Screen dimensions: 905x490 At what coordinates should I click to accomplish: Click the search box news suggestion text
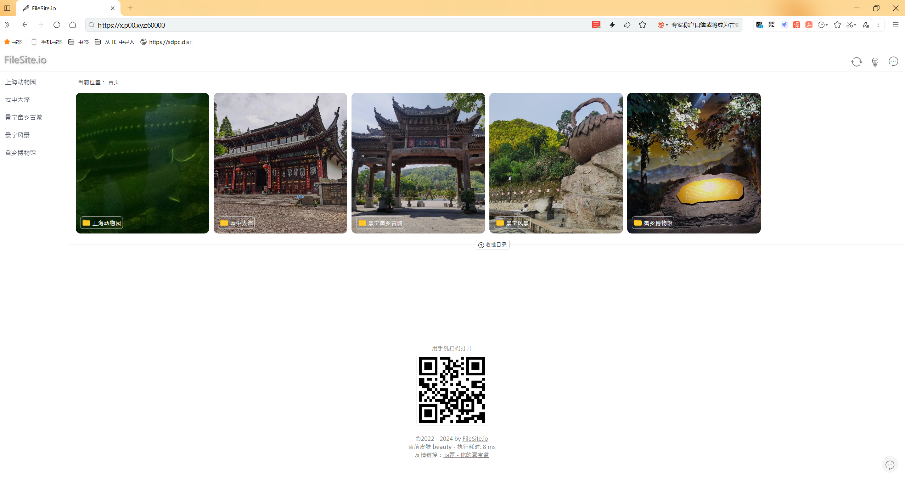click(x=705, y=25)
